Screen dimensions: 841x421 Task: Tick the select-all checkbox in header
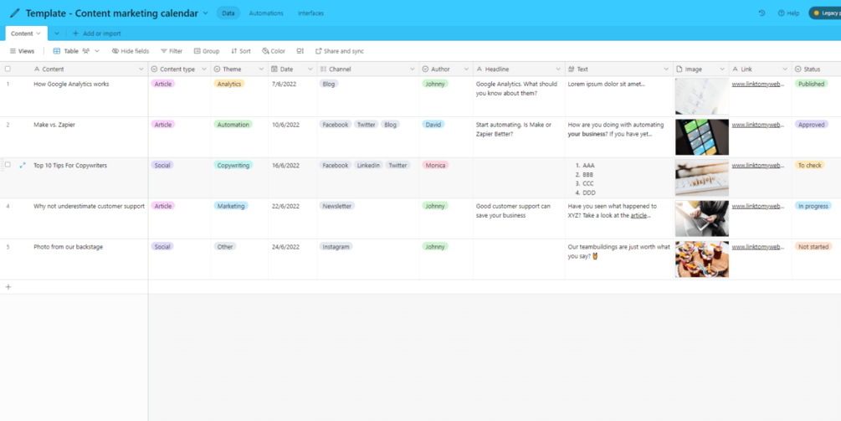click(8, 69)
